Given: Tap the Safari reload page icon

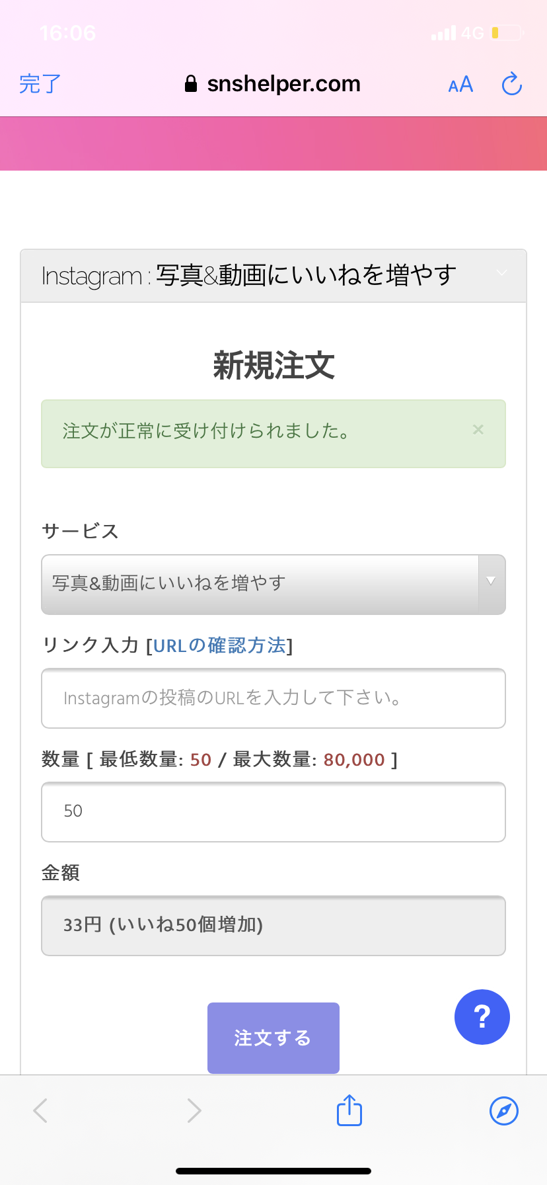Looking at the screenshot, I should 512,84.
